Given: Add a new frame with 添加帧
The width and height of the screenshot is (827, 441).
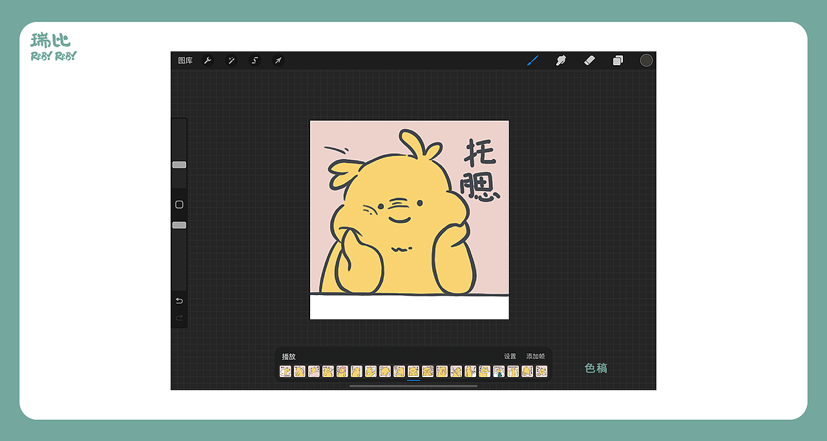Looking at the screenshot, I should [x=535, y=356].
